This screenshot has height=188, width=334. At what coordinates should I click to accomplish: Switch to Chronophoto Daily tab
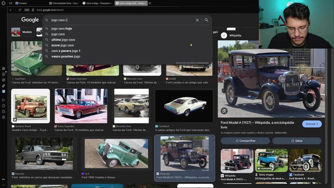point(64,3)
